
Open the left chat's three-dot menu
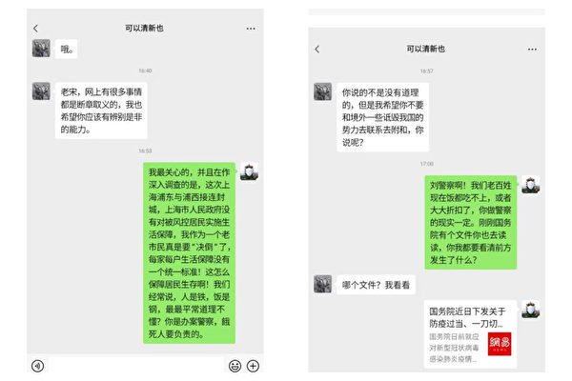pyautogui.click(x=251, y=29)
